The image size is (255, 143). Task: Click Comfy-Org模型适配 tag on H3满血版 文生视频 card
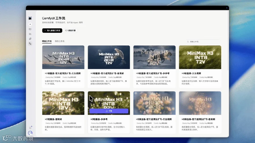click(161, 123)
